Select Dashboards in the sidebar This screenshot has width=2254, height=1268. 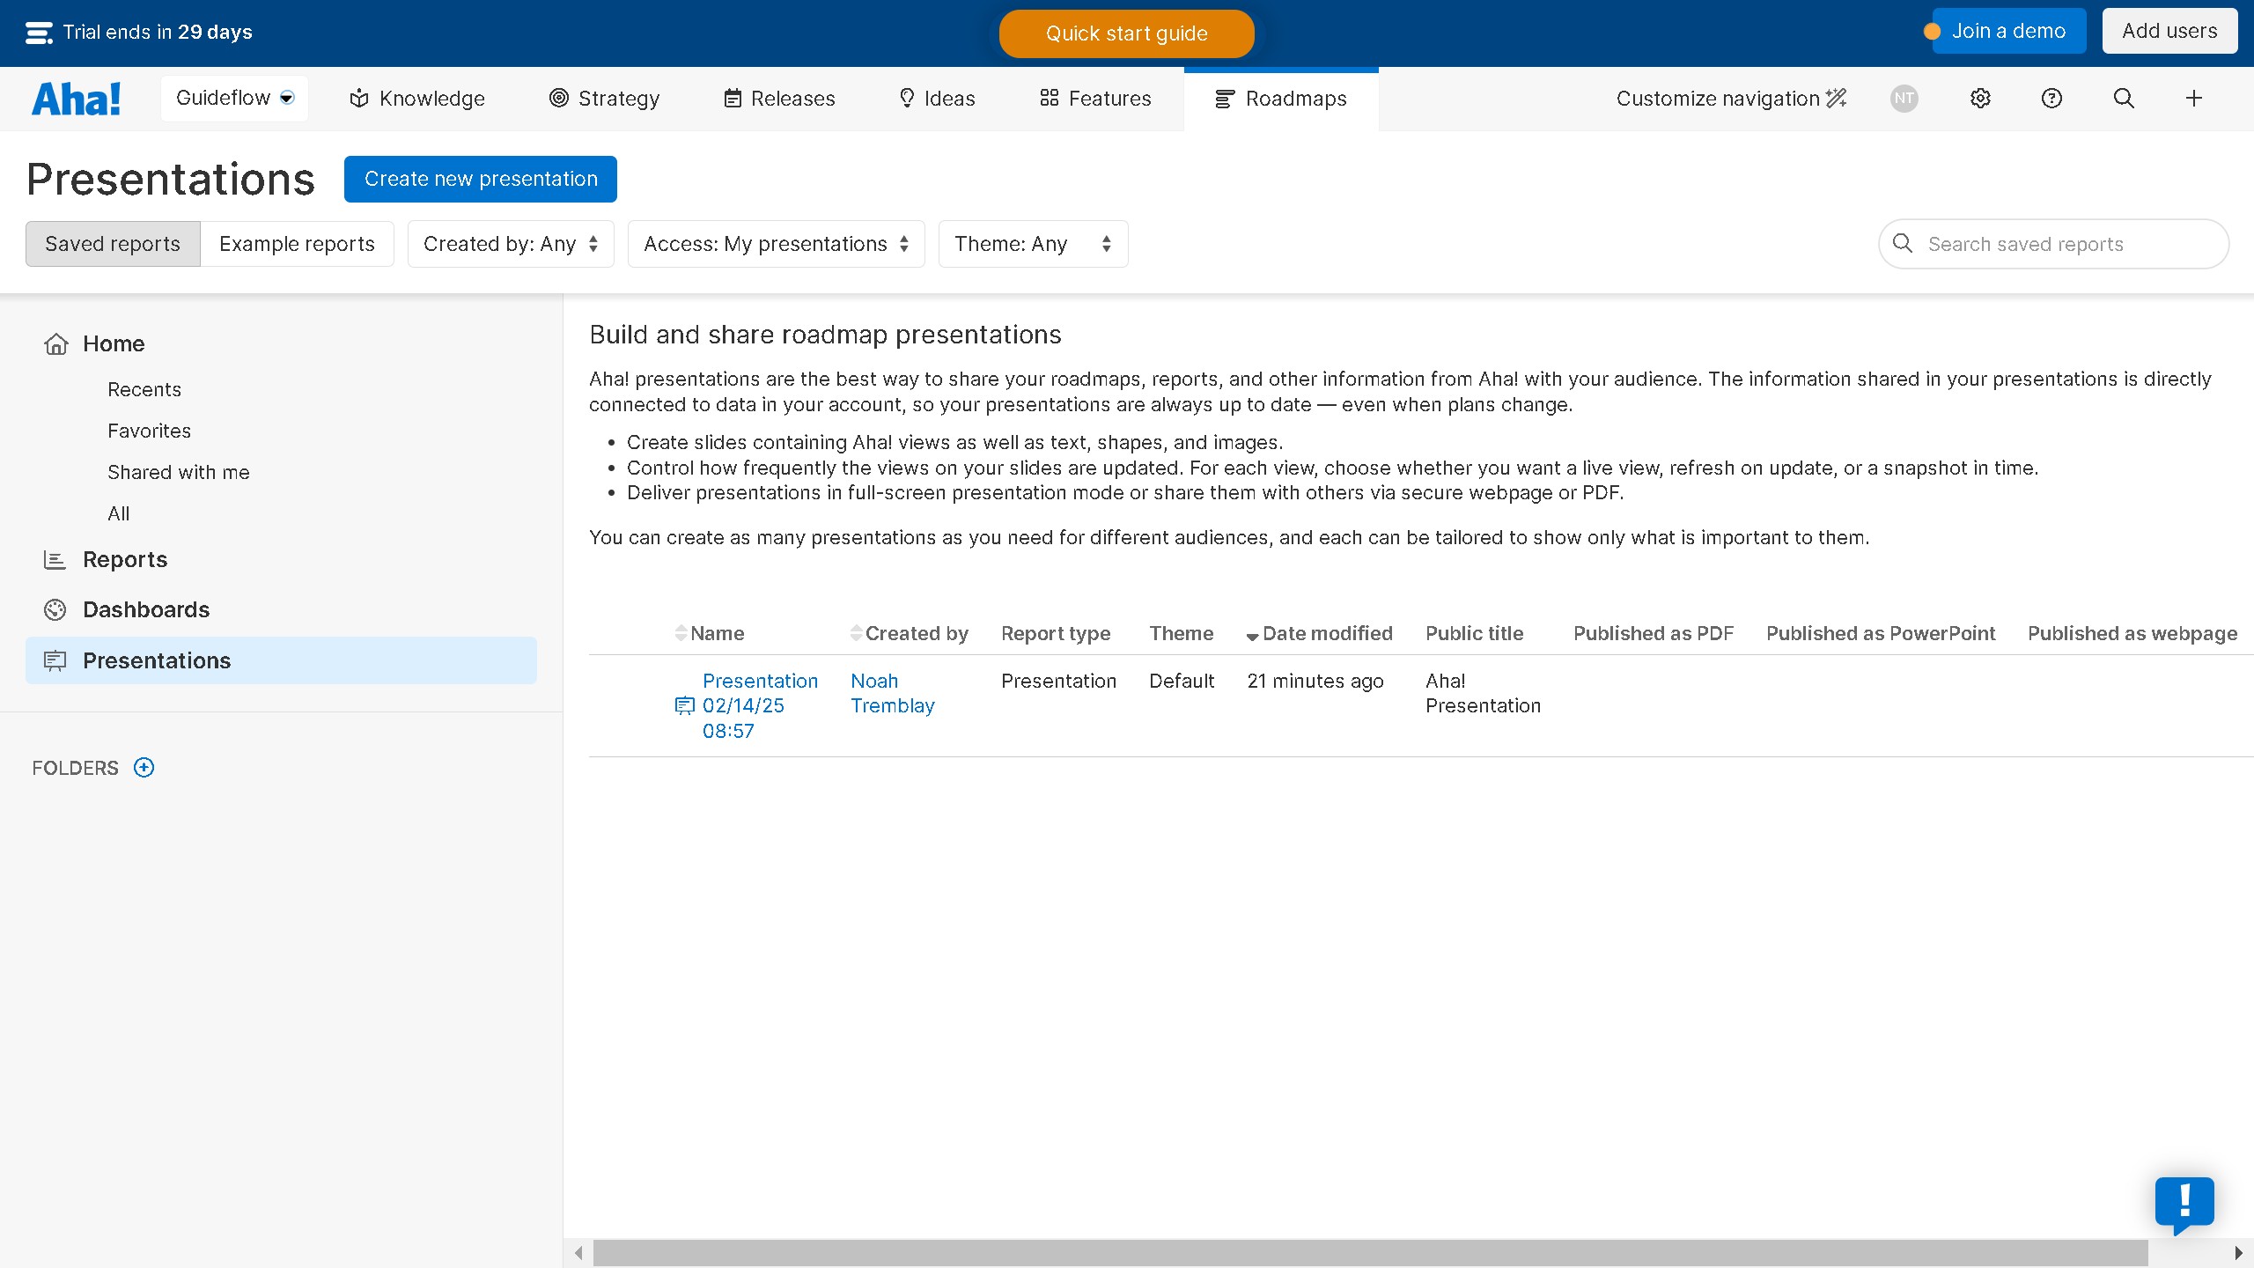146,609
